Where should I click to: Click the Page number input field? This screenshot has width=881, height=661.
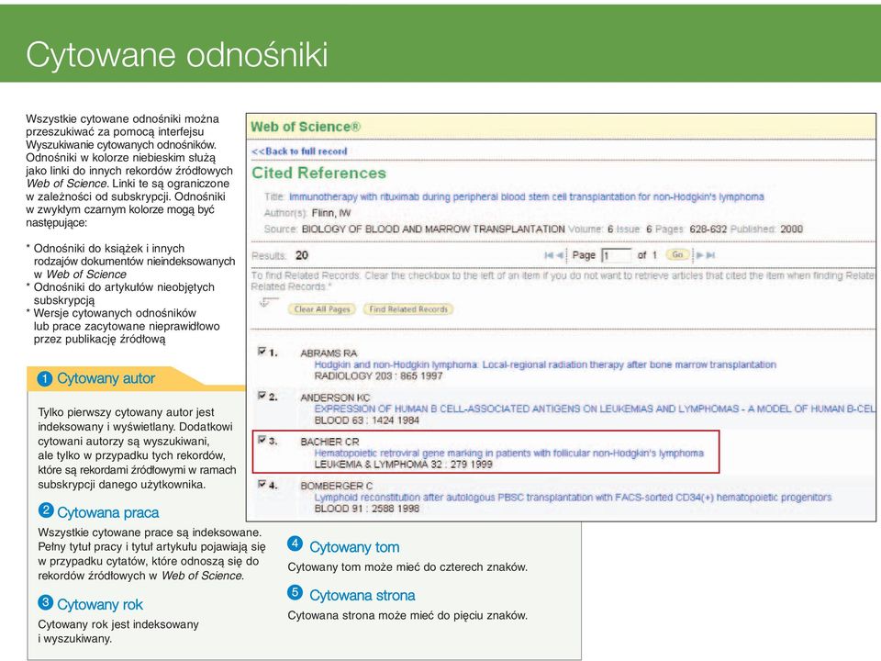coord(617,255)
